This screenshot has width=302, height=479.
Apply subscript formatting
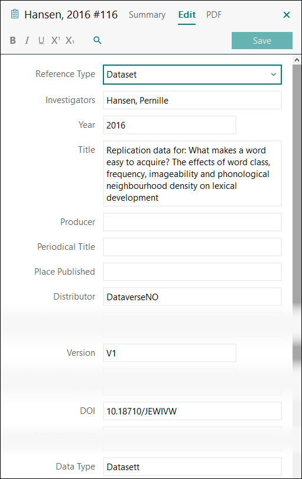tap(70, 40)
